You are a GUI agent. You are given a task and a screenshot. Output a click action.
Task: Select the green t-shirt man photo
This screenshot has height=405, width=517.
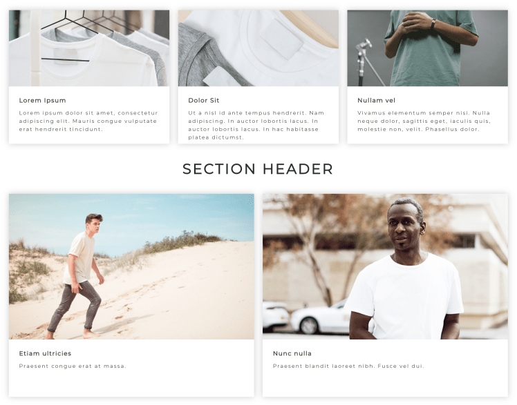427,48
